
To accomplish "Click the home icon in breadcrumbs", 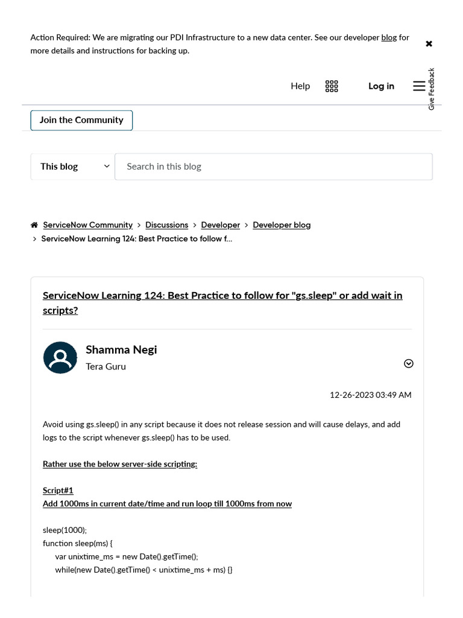I will pos(34,225).
